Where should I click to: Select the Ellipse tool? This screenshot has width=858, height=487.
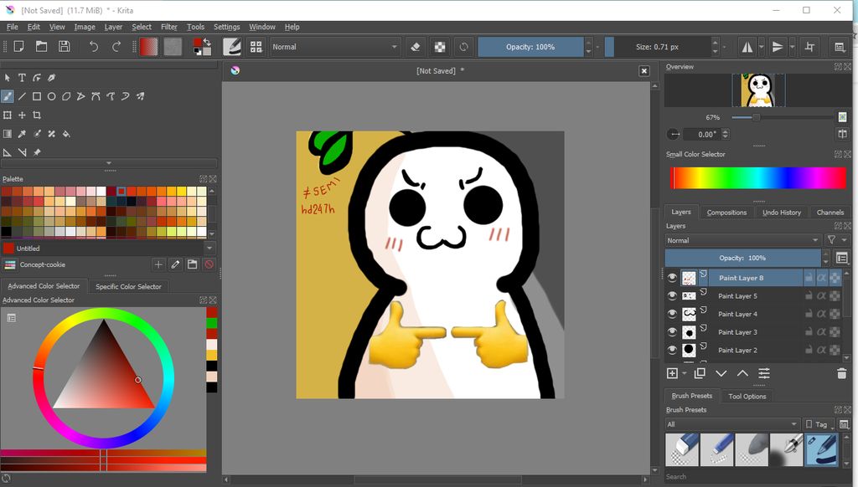51,96
